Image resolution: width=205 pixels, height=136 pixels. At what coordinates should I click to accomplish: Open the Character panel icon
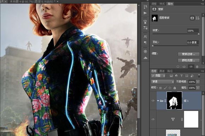(x=145, y=37)
